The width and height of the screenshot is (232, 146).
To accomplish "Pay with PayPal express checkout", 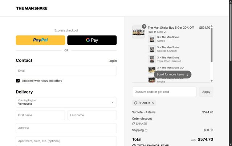I will (x=40, y=40).
